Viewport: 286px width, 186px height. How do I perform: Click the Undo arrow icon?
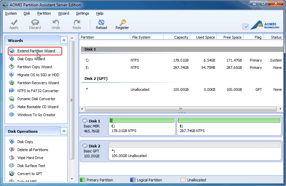coord(56,22)
